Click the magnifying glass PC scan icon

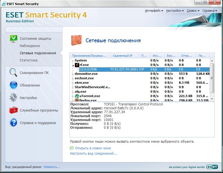14,72
